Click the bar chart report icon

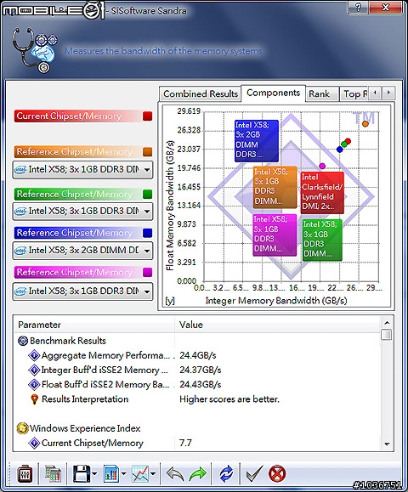pyautogui.click(x=110, y=474)
